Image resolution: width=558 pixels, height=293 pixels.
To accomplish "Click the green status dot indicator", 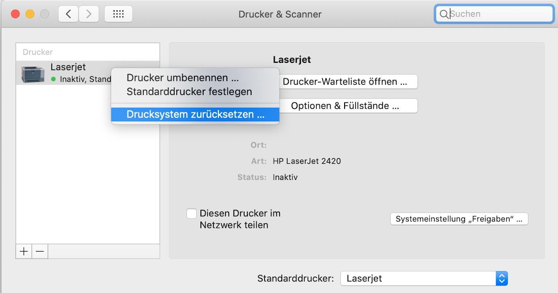I will [53, 80].
